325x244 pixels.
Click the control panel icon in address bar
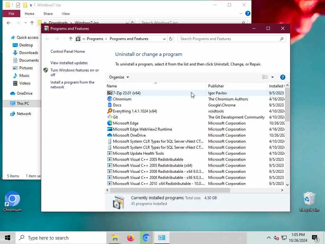point(78,39)
